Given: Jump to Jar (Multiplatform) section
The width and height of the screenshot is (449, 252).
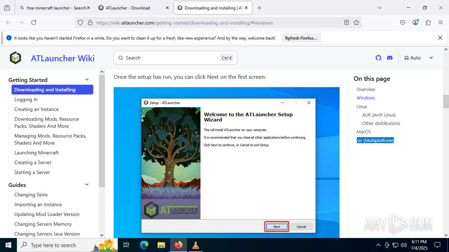Looking at the screenshot, I should click(x=375, y=140).
